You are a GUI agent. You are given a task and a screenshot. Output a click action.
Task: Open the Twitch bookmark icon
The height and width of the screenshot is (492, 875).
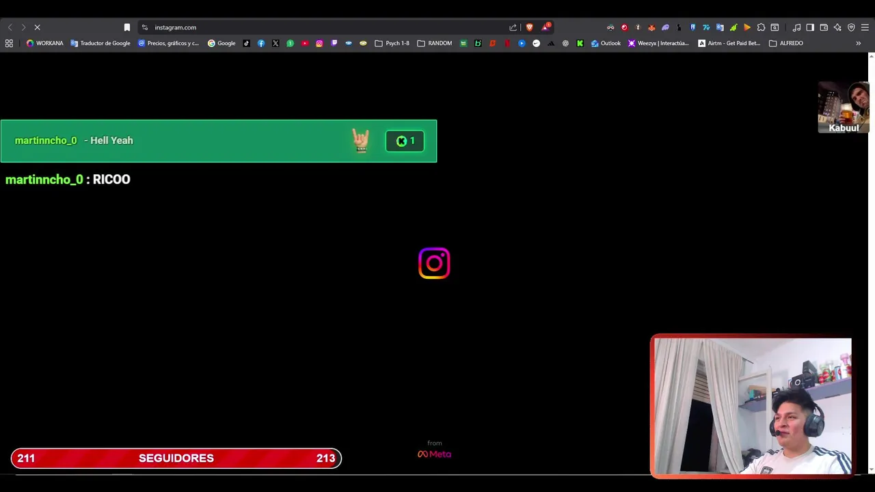[x=334, y=43]
